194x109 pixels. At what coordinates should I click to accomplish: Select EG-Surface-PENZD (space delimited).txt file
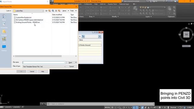click(29, 20)
